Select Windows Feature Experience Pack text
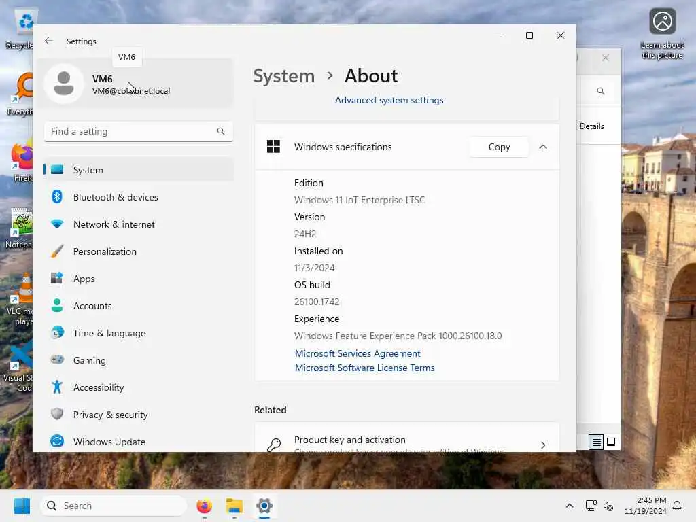 pos(398,336)
